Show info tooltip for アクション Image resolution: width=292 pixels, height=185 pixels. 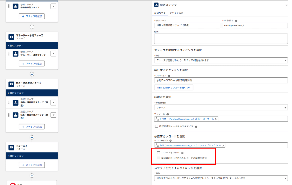169,76
